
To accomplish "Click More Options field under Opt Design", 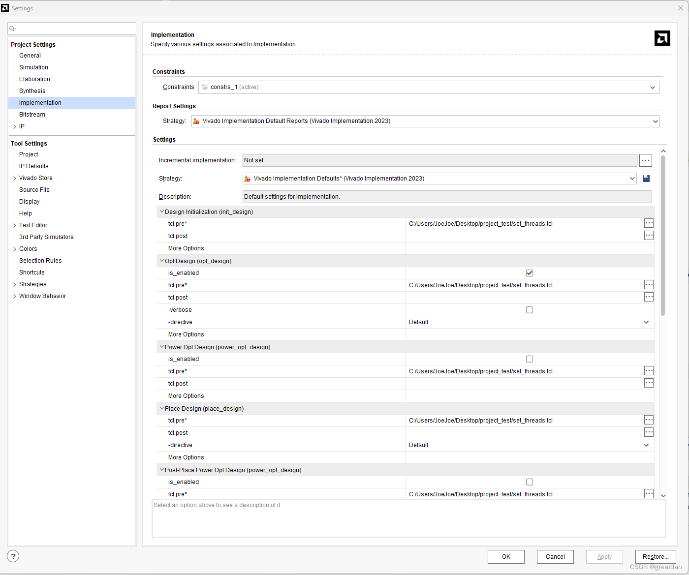I will click(530, 334).
